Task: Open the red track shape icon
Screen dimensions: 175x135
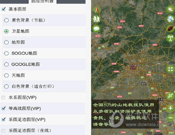Action: coord(171,29)
